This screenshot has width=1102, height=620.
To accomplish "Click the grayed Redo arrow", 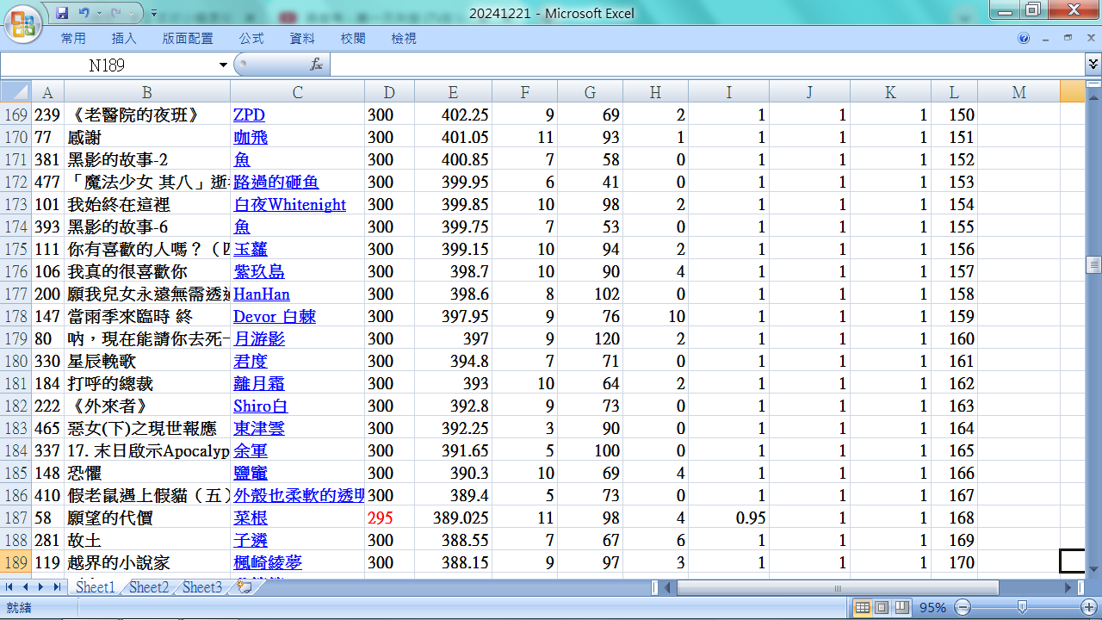I will tap(118, 13).
